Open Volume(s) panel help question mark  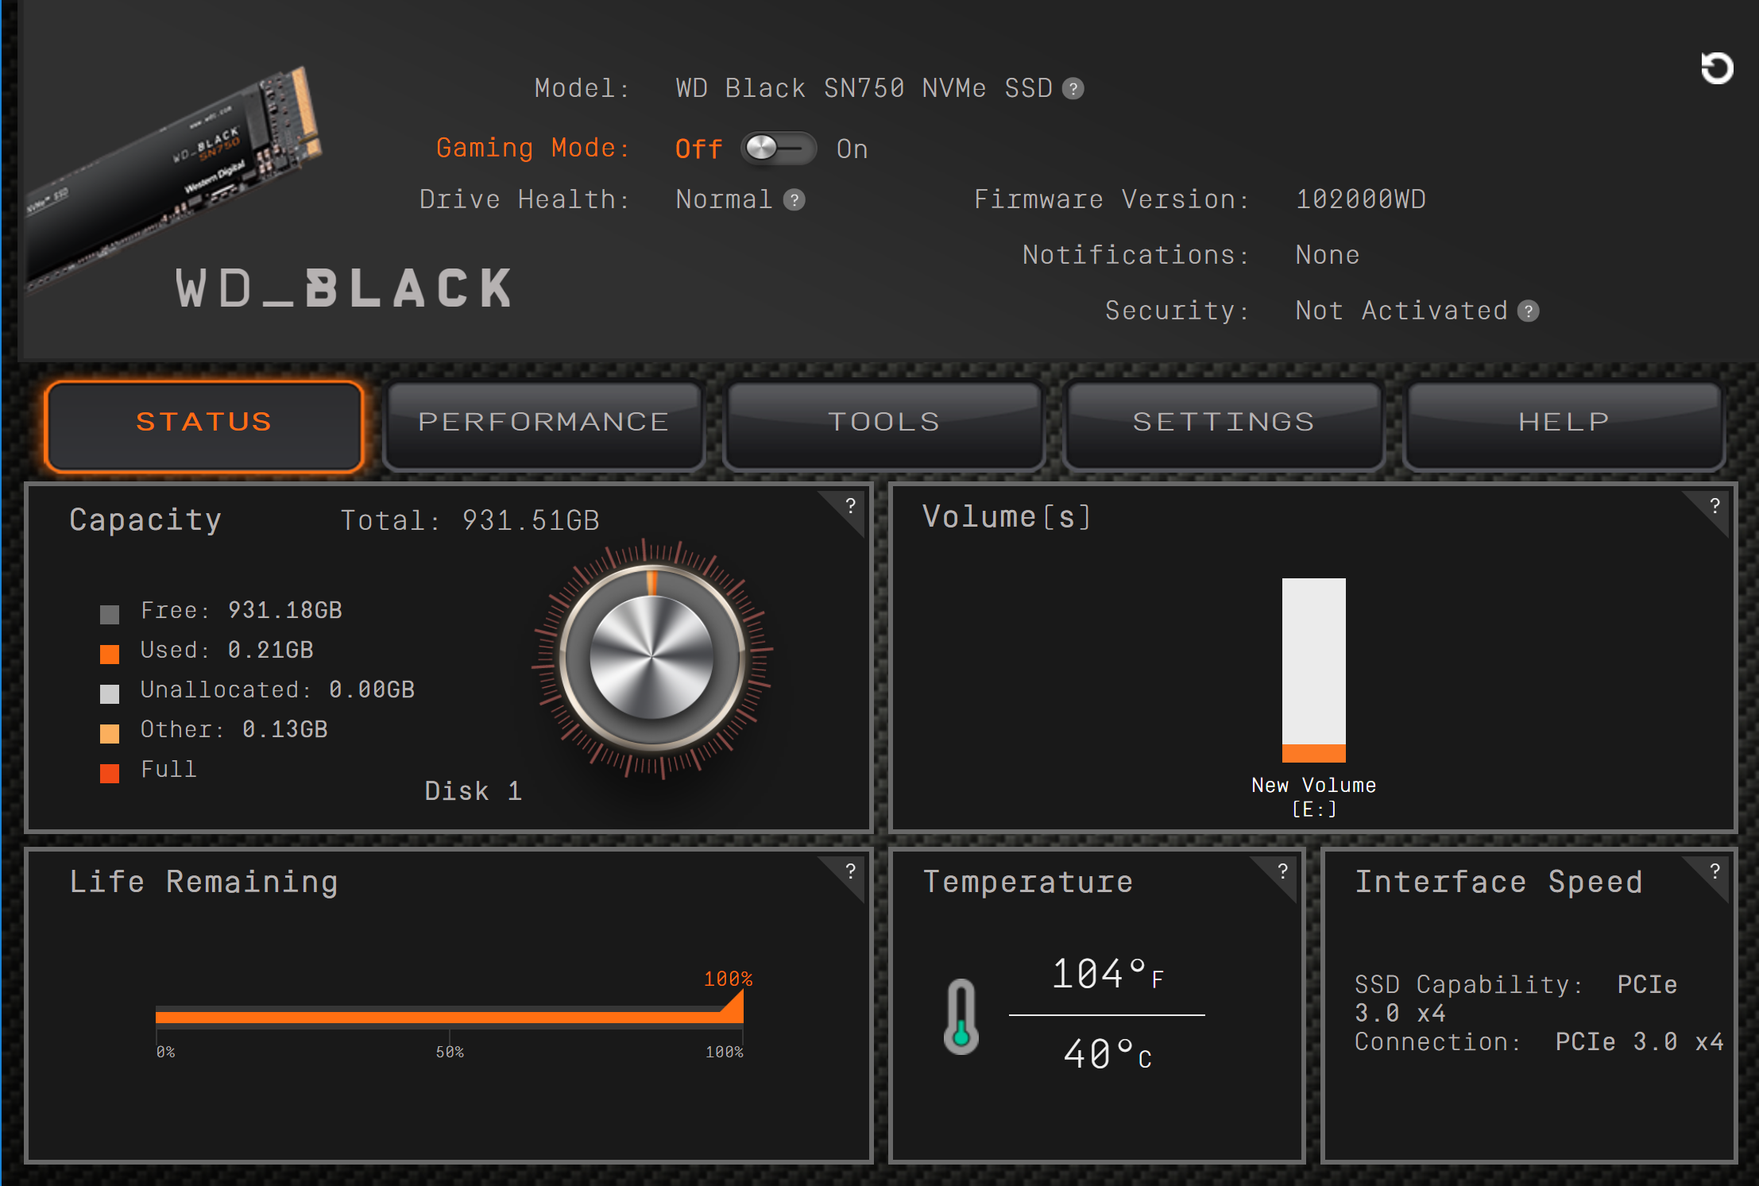(1715, 506)
